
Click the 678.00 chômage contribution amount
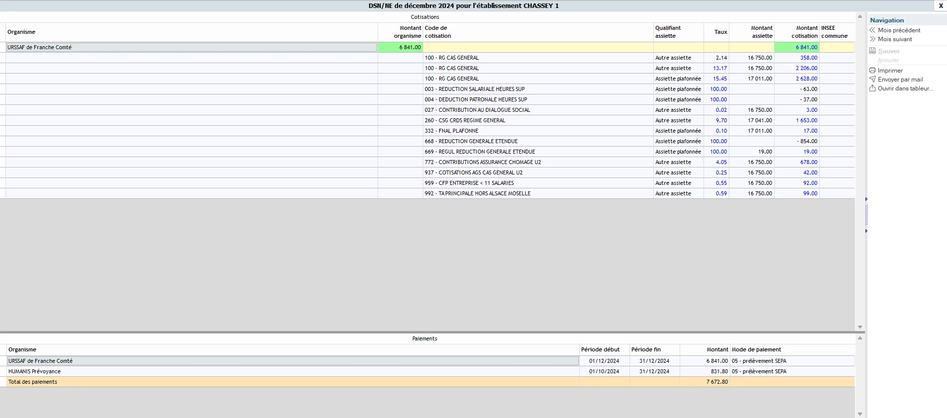coord(797,162)
